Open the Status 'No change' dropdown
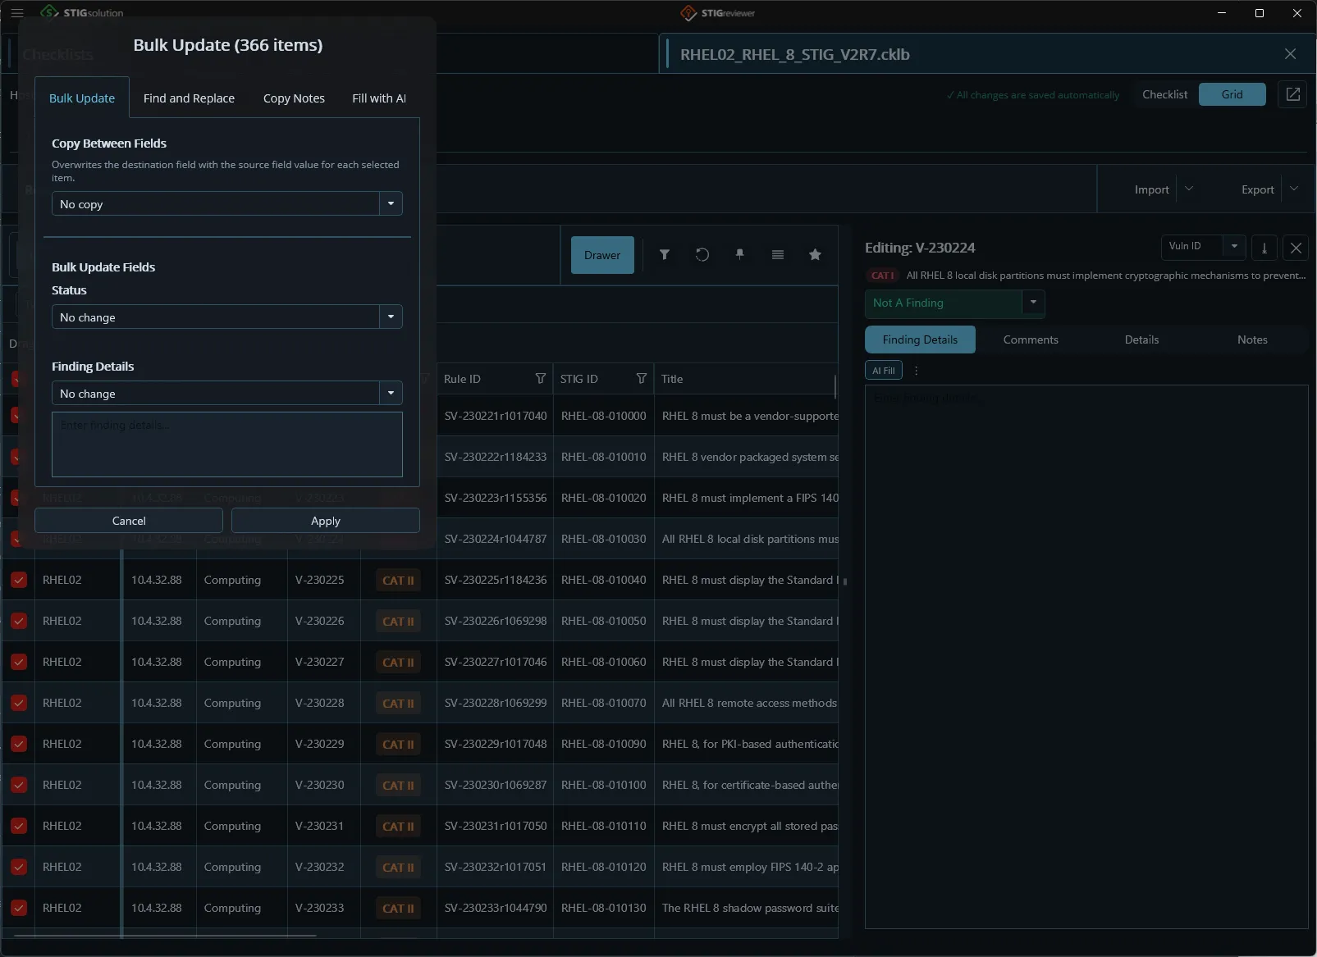 point(226,317)
